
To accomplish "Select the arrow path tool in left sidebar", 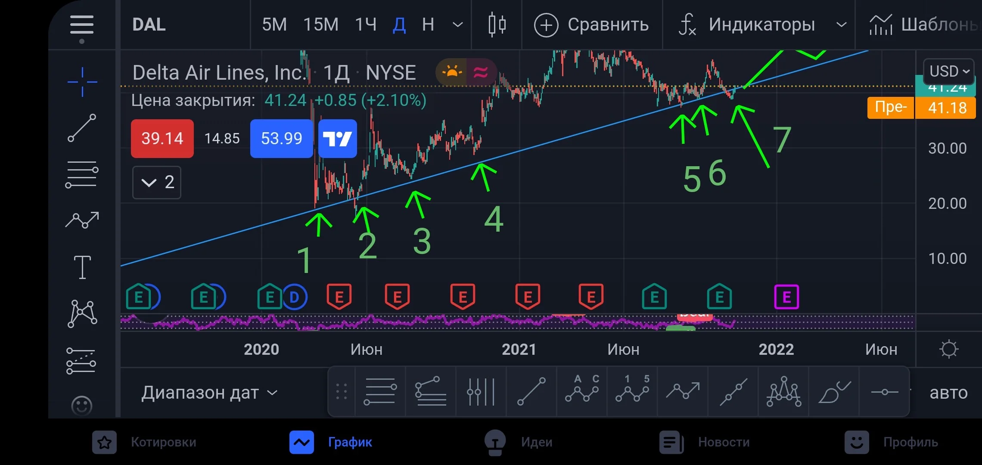I will (82, 220).
